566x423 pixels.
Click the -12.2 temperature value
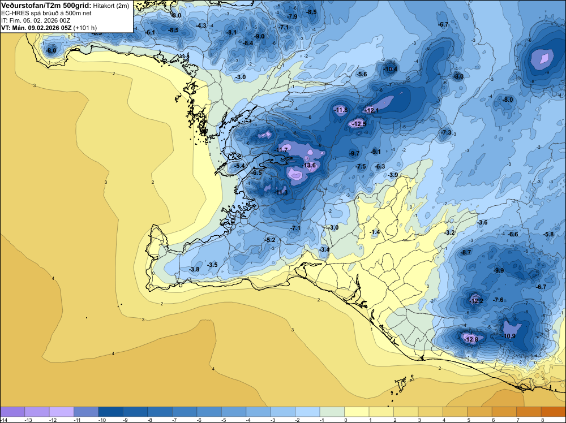pyautogui.click(x=476, y=301)
